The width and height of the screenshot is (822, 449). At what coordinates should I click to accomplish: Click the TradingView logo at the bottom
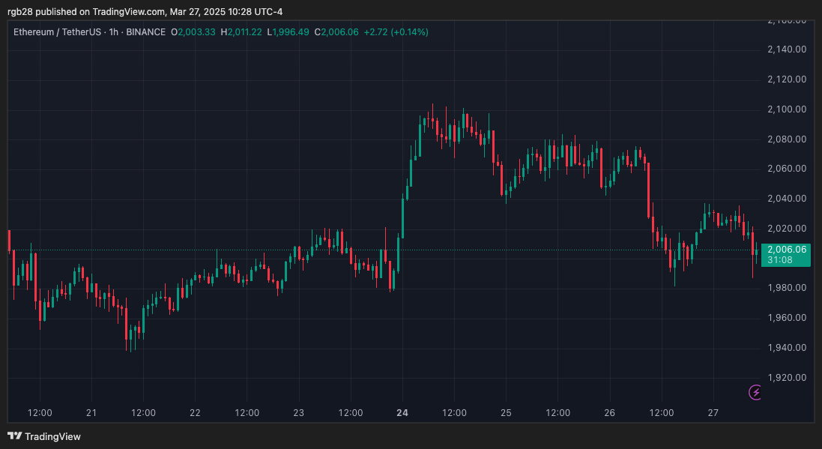[44, 436]
